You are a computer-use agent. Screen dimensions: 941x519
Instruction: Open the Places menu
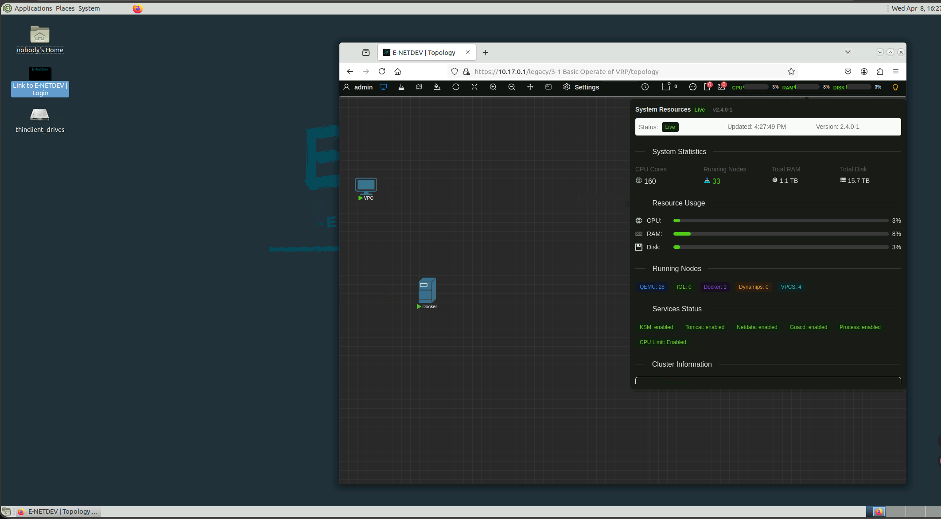point(65,8)
